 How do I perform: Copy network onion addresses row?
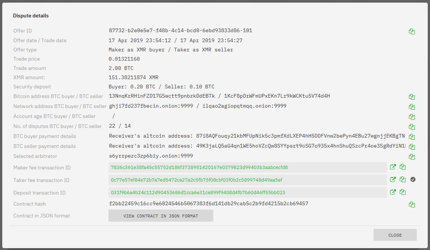411,107
